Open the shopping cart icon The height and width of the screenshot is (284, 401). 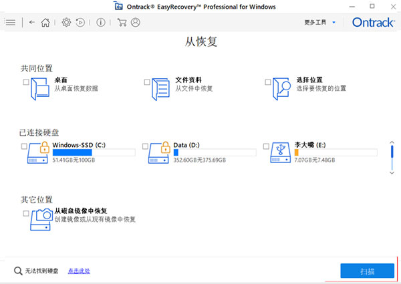(x=122, y=23)
